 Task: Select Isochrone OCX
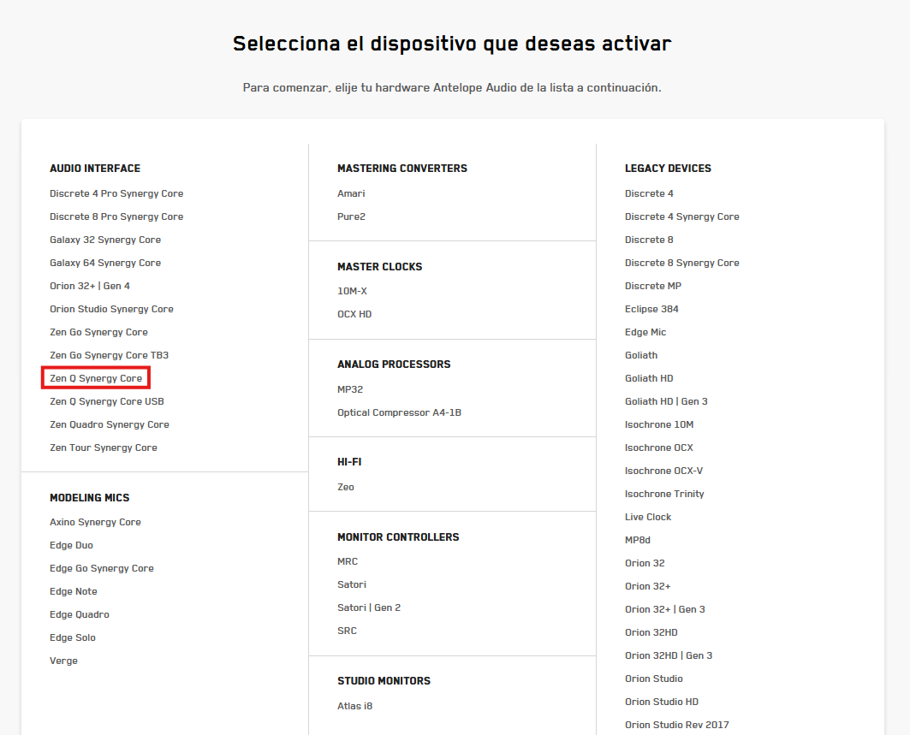[x=658, y=448]
